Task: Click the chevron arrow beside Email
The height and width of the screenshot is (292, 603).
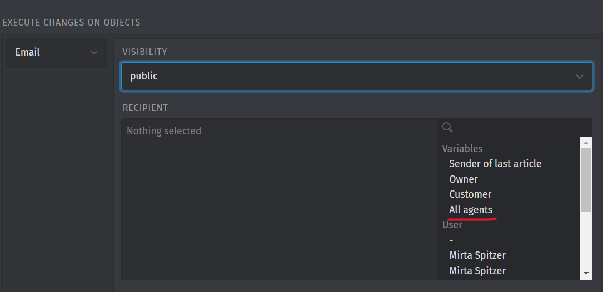Action: pyautogui.click(x=94, y=52)
